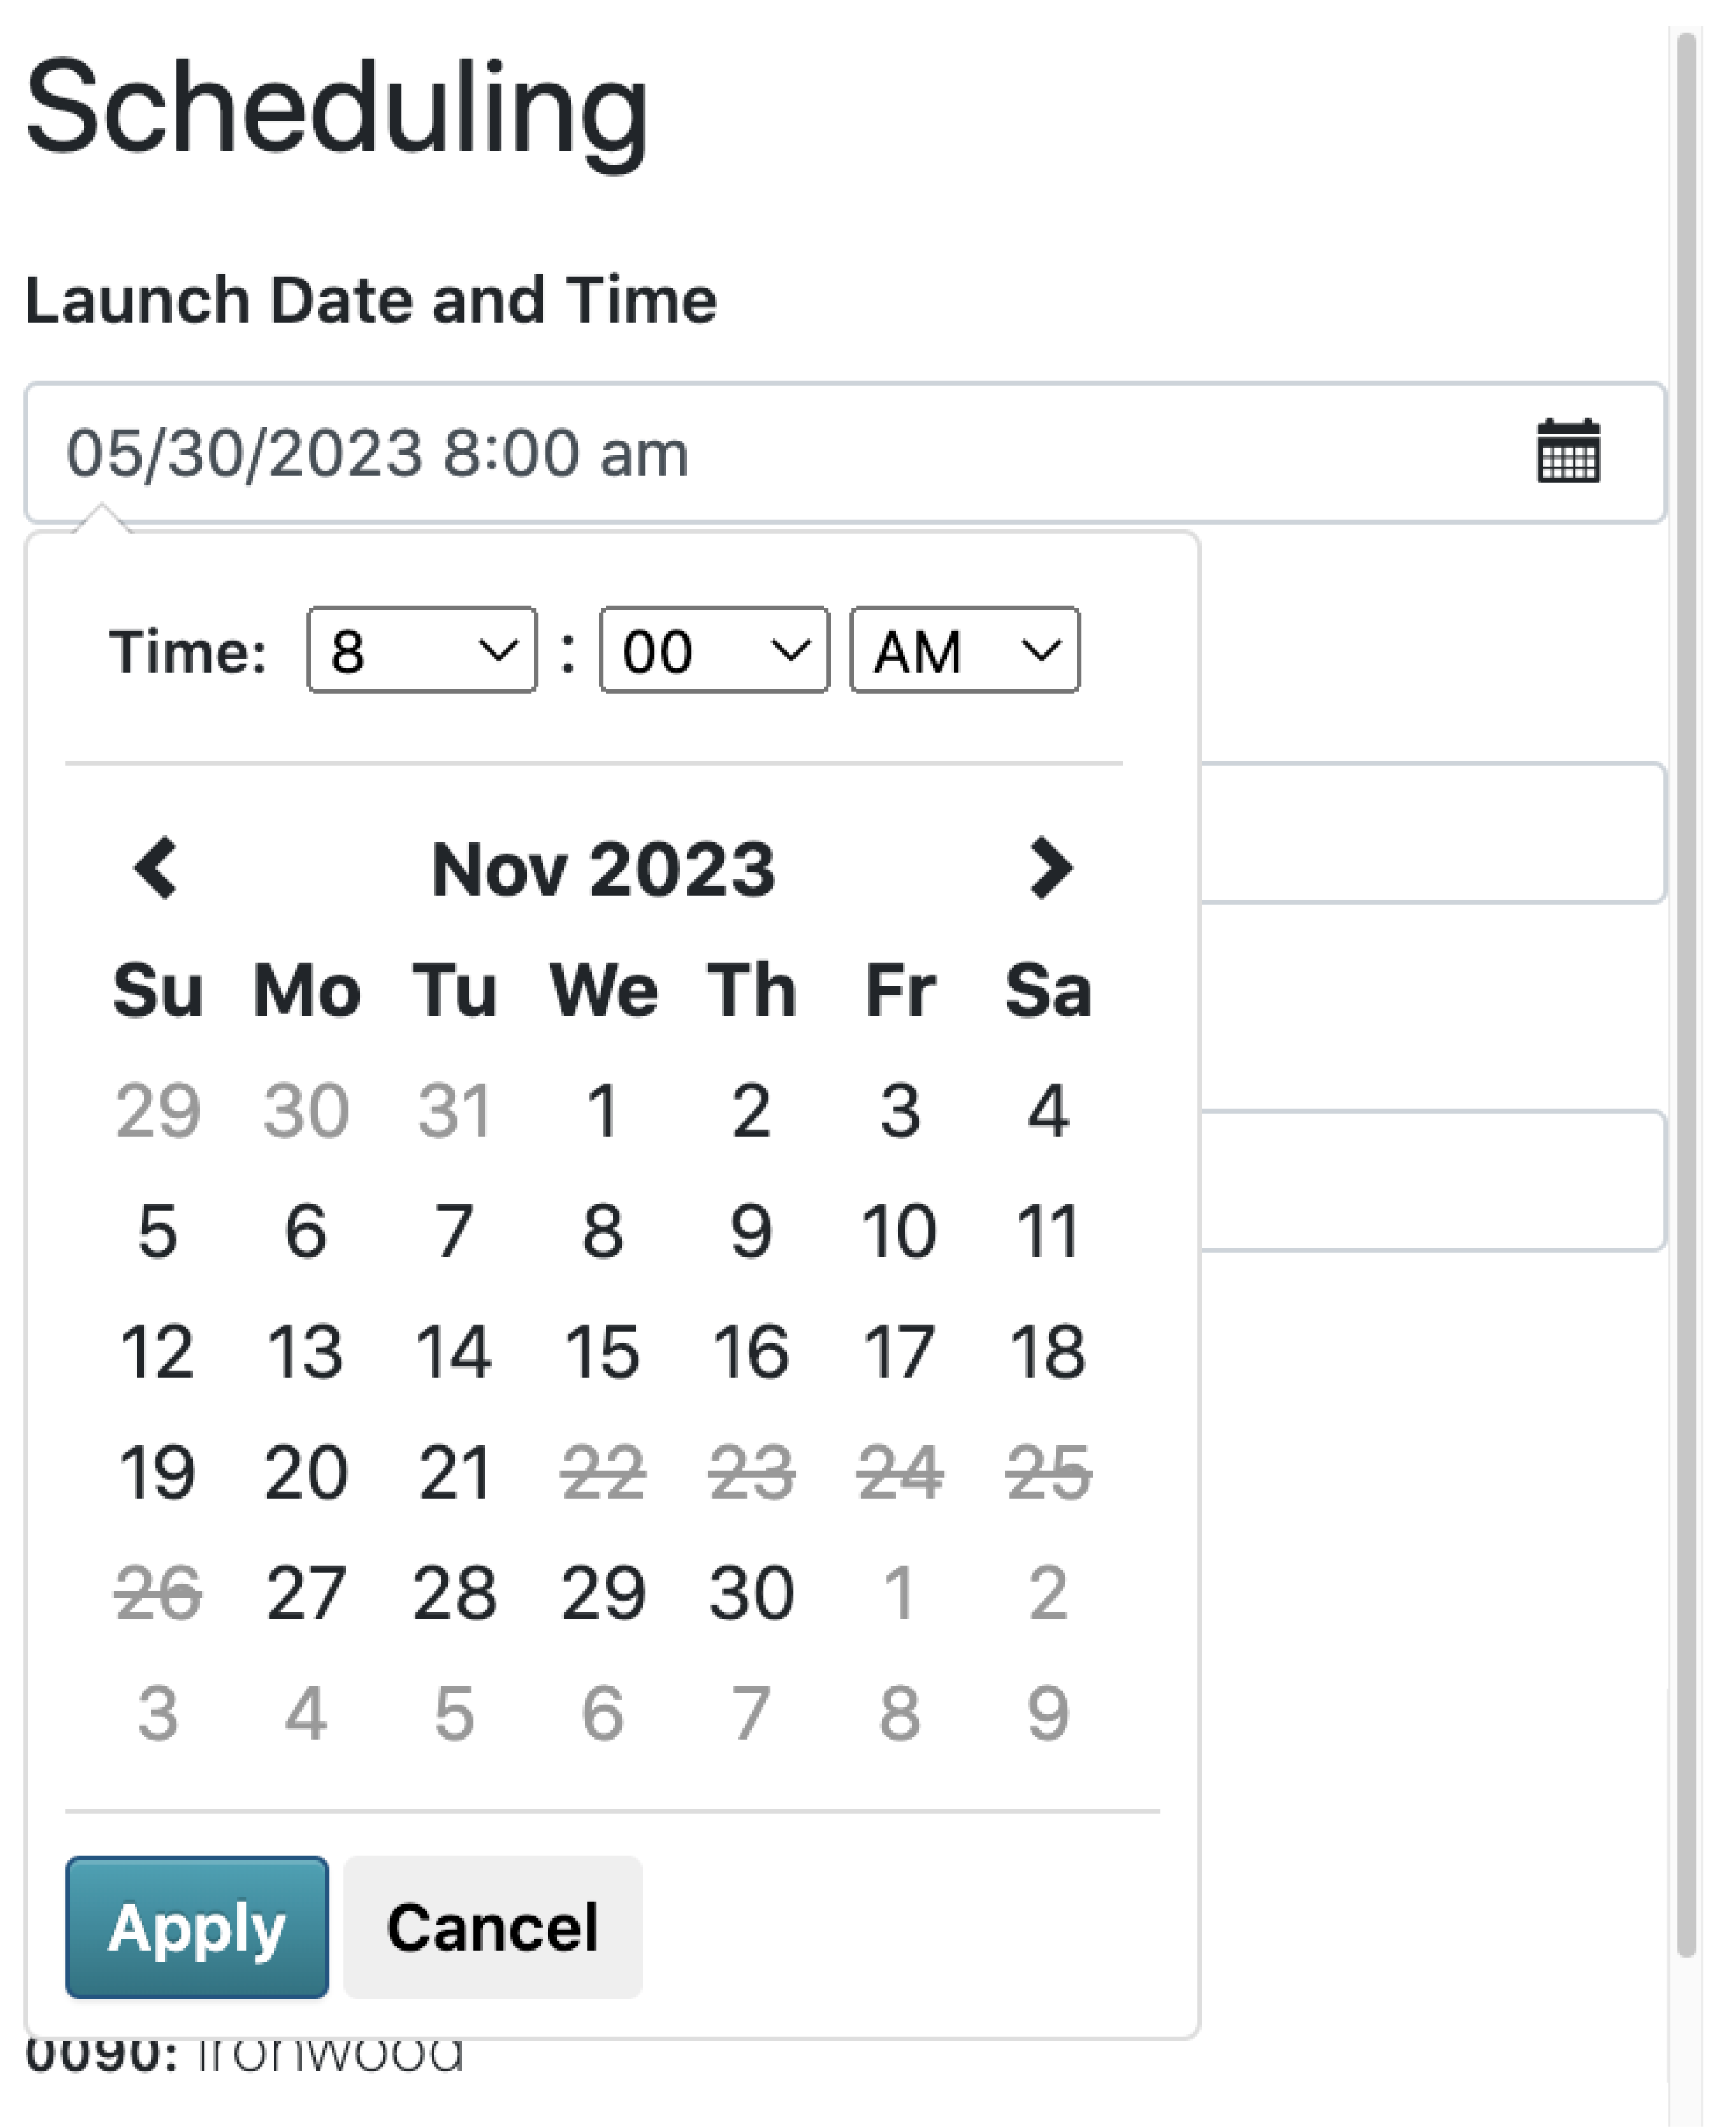Click the Apply button
The height and width of the screenshot is (2127, 1736).
tap(197, 1927)
